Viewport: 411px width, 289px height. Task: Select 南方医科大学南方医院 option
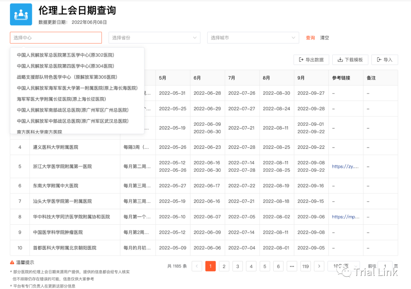(x=77, y=131)
